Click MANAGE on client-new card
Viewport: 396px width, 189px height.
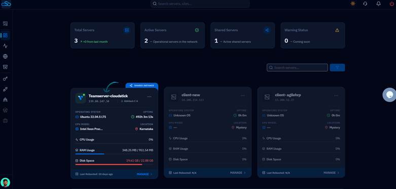pos(238,173)
